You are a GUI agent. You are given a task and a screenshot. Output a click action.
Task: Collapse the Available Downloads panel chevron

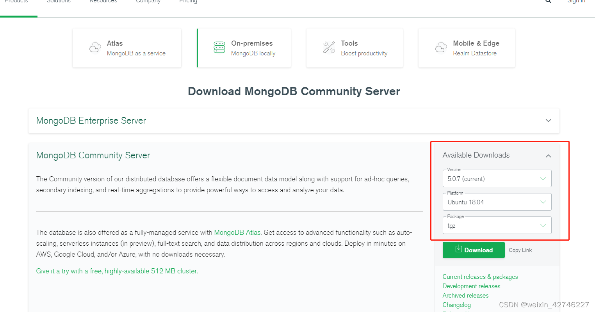coord(549,156)
